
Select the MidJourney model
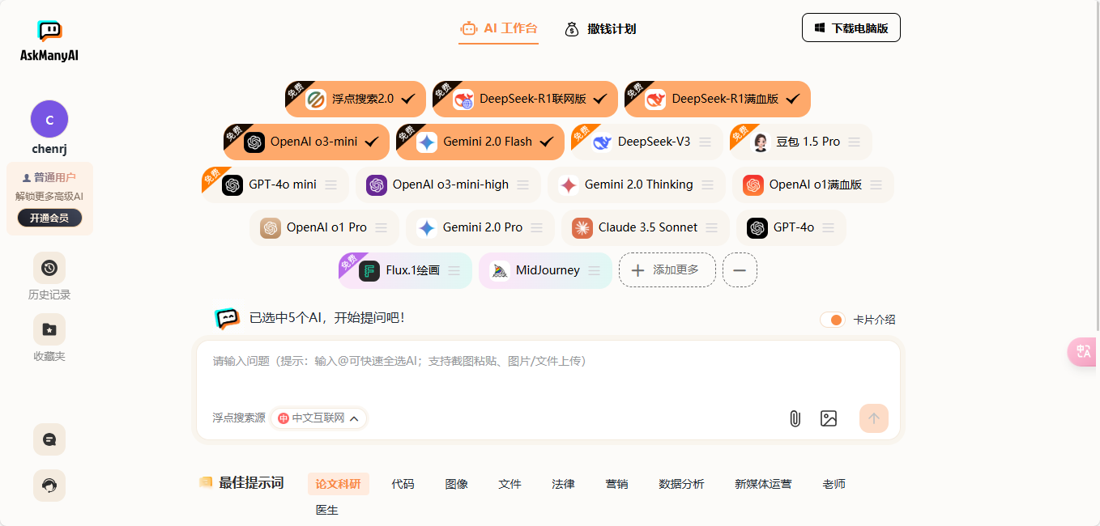545,270
